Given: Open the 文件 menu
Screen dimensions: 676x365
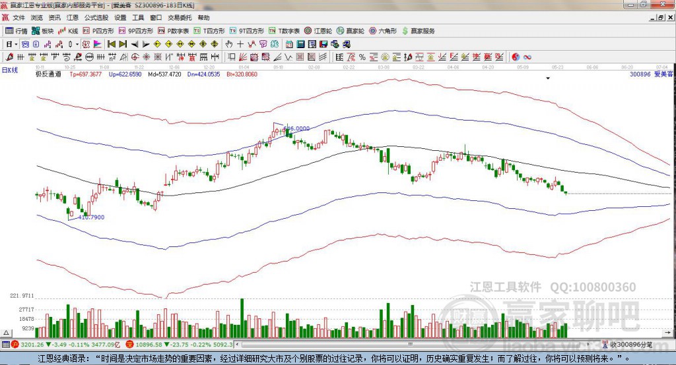Looking at the screenshot, I should (x=18, y=18).
